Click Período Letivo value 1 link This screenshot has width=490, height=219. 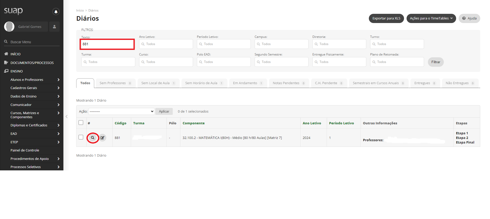330,138
